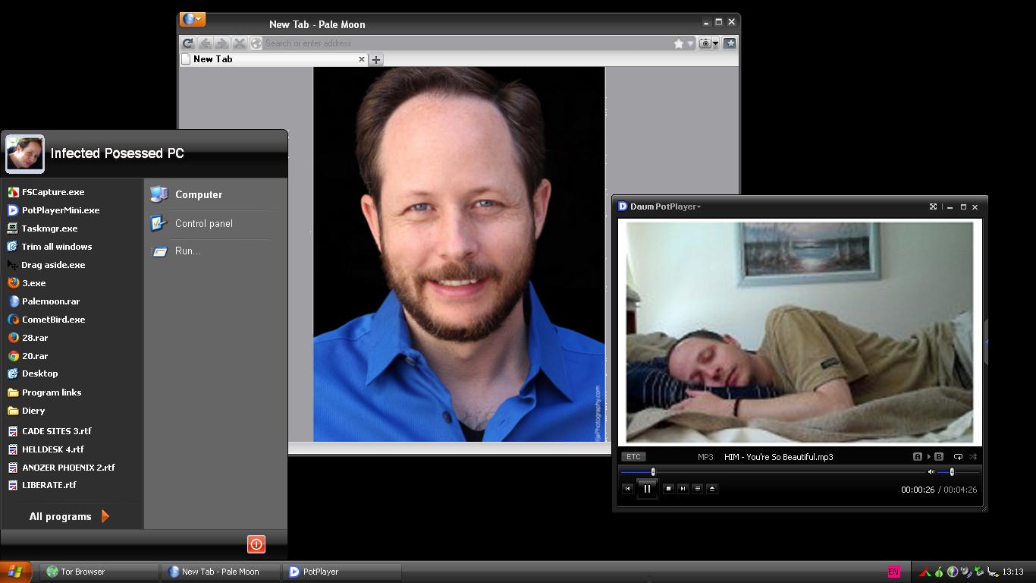1036x583 pixels.
Task: Expand All programs in the Start menu
Action: tap(70, 517)
